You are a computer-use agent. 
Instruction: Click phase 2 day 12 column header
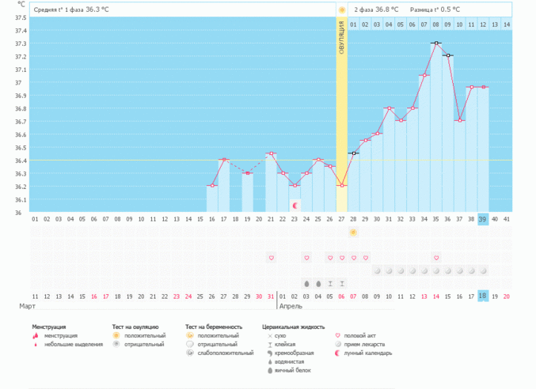click(483, 25)
